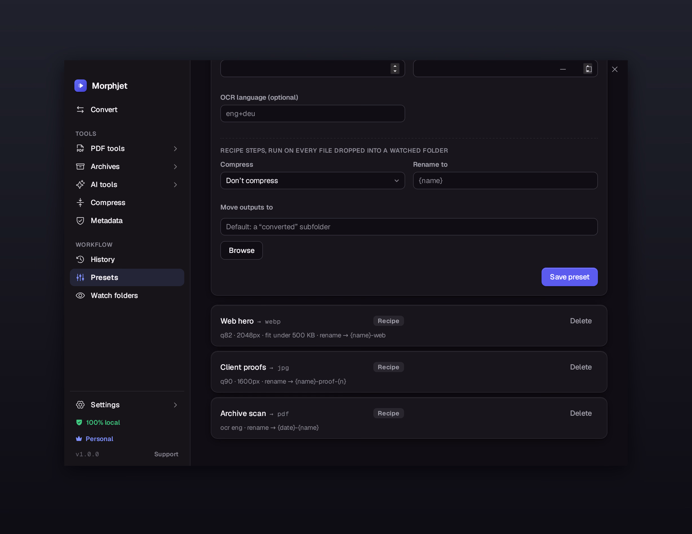Click the Morphjet logo icon

click(x=81, y=86)
